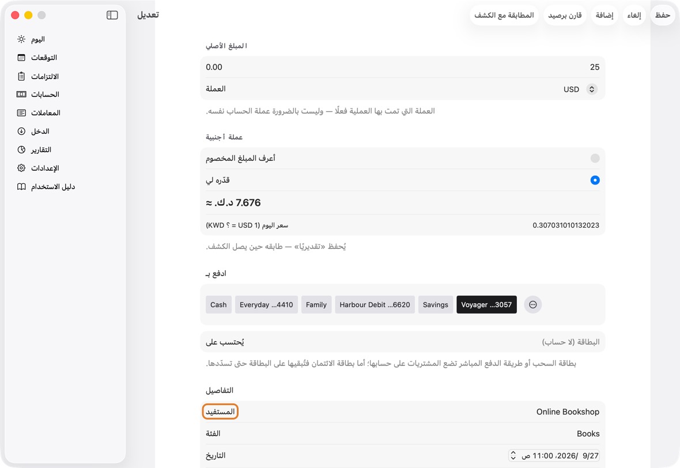Viewport: 680px width, 468px height.
Task: Open the اليوم sidebar section
Action: (x=65, y=39)
